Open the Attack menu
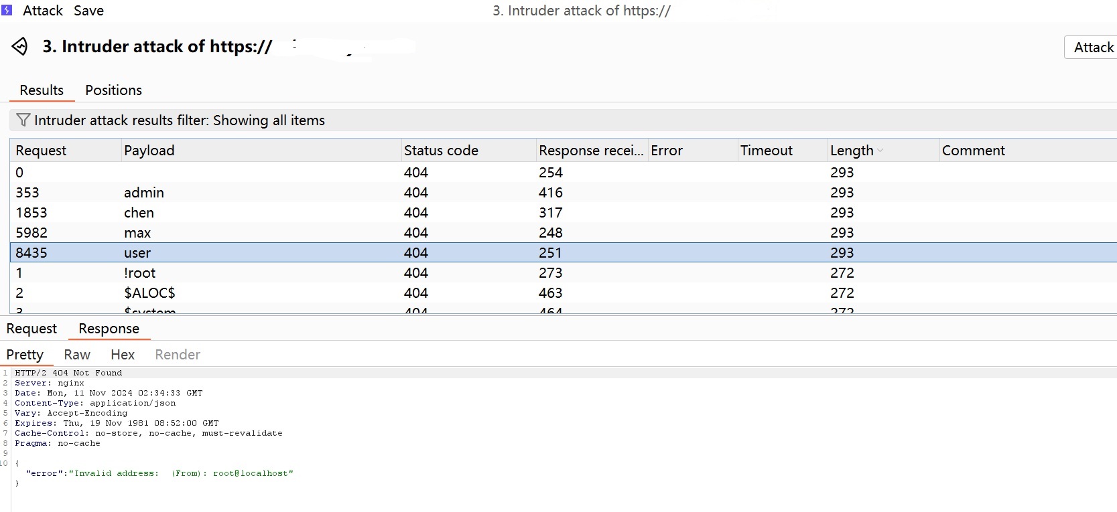Image resolution: width=1117 pixels, height=512 pixels. [x=42, y=11]
